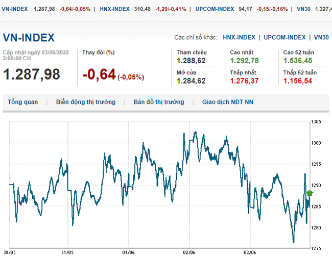
Task: Click the large current index value 1.287,98
Action: (32, 74)
